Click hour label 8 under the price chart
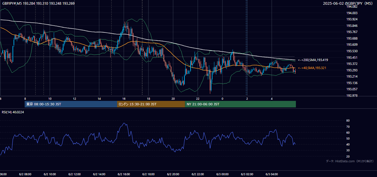 [x=25, y=99]
